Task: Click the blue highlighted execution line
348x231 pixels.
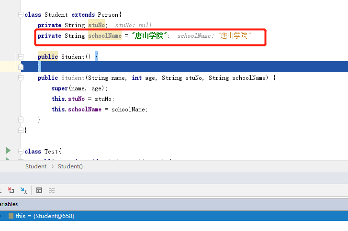Action: coord(184,66)
